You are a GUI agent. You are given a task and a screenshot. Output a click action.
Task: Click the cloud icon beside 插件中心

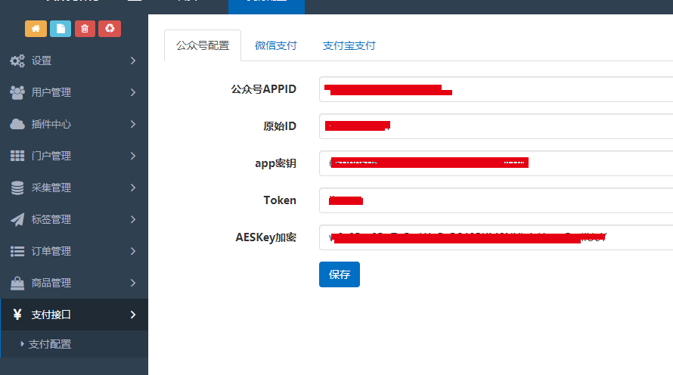tap(17, 124)
